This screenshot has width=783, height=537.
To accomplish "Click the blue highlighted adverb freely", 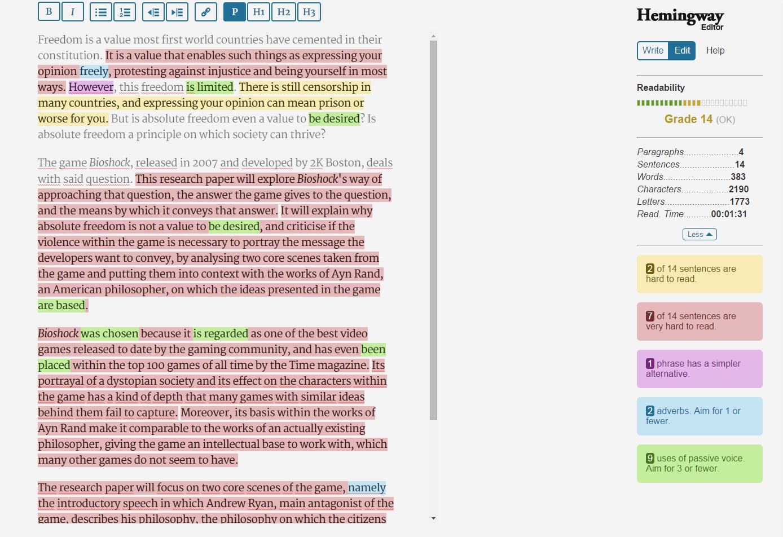I will point(94,71).
